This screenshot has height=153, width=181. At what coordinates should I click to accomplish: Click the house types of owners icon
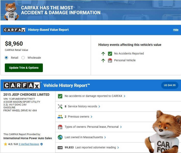[x=60, y=127]
